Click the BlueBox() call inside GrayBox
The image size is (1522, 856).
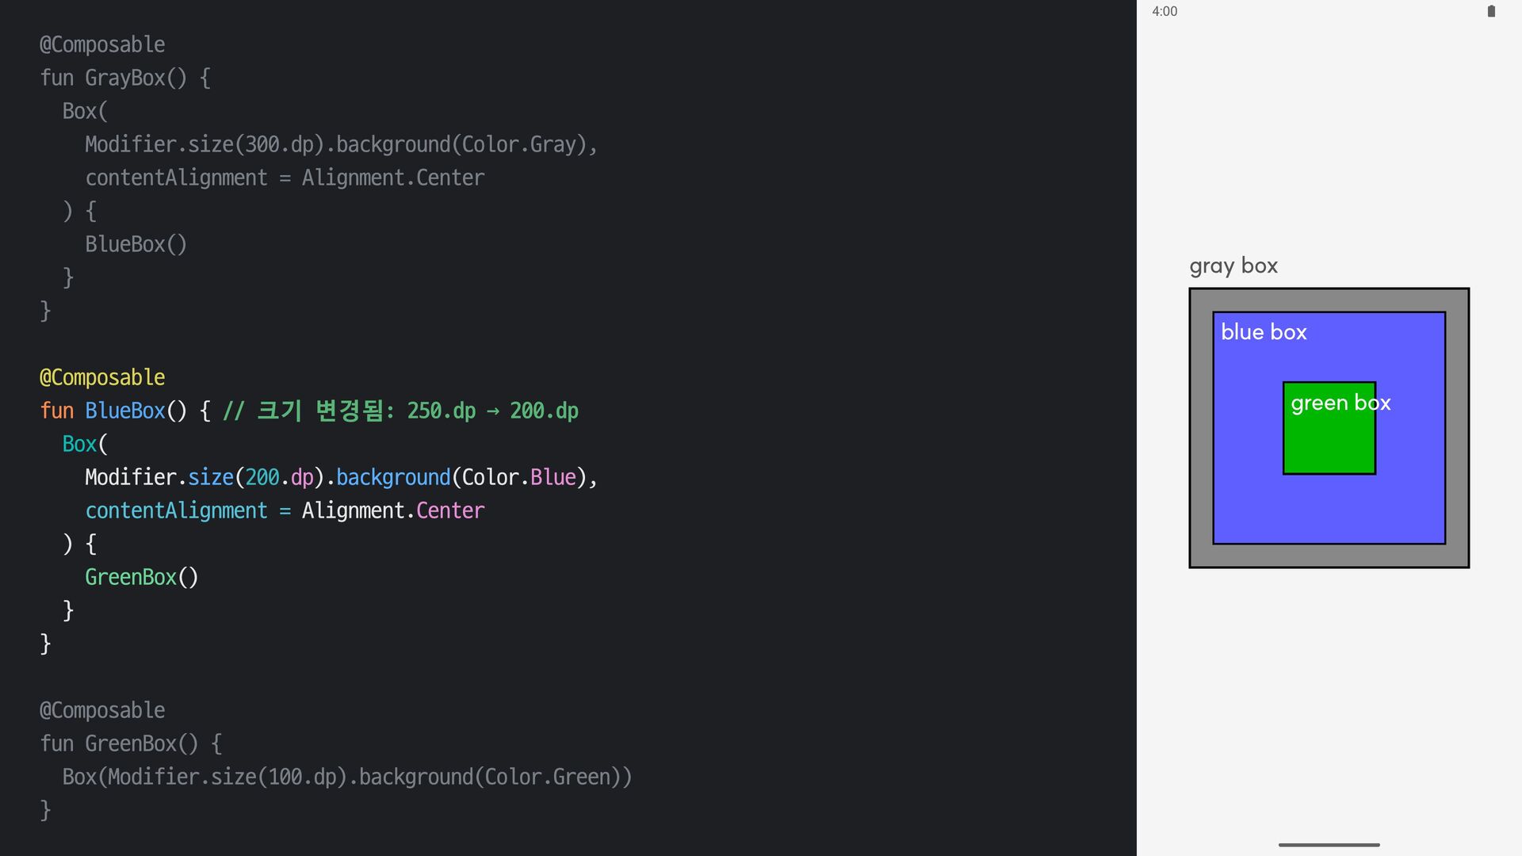[x=136, y=244]
